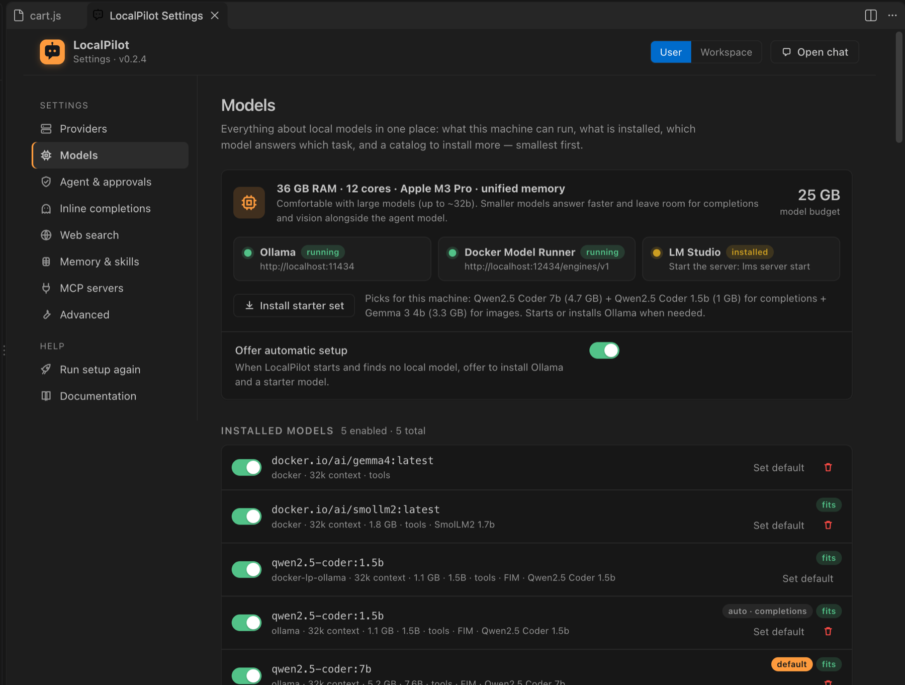Click the Inline completions ghost icon

coord(46,209)
